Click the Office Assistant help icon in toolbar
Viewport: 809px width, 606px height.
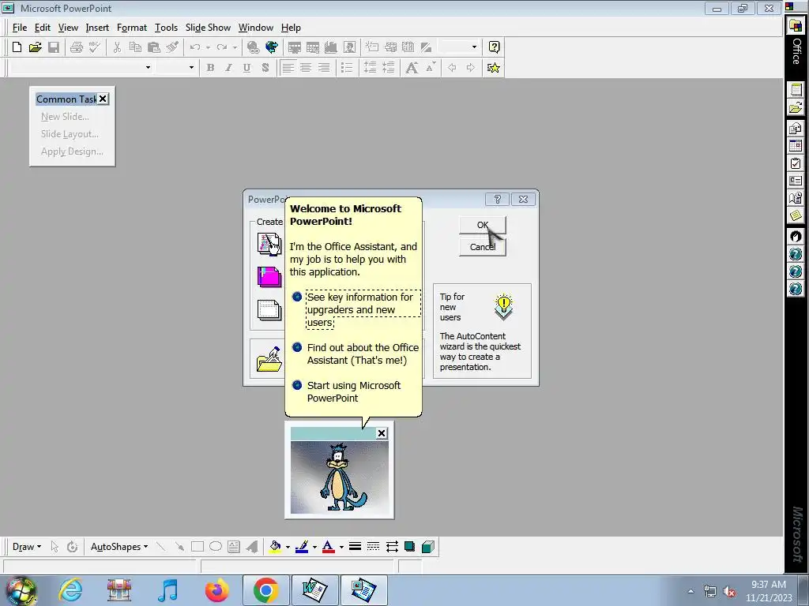pyautogui.click(x=494, y=47)
